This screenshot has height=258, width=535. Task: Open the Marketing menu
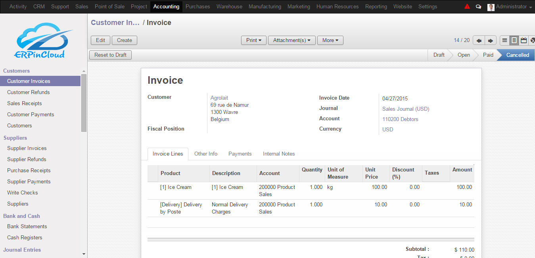point(299,7)
